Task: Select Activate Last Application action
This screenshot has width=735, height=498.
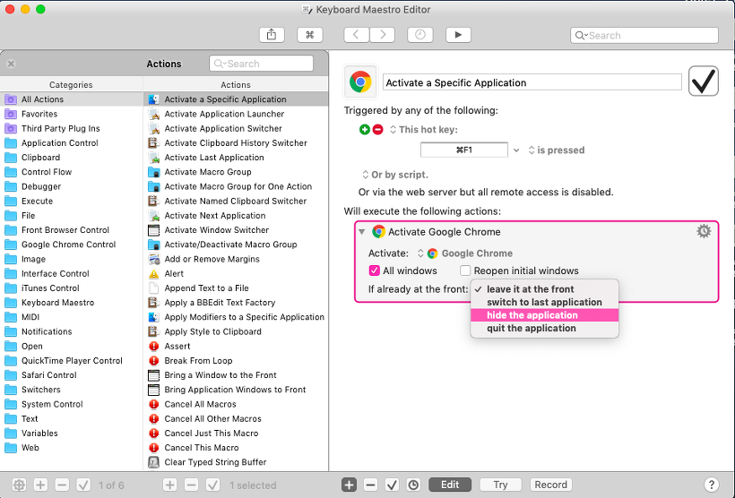Action: click(x=236, y=158)
